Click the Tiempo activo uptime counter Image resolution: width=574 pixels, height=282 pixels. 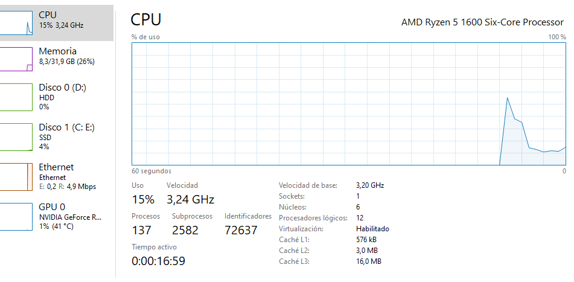[x=158, y=261]
